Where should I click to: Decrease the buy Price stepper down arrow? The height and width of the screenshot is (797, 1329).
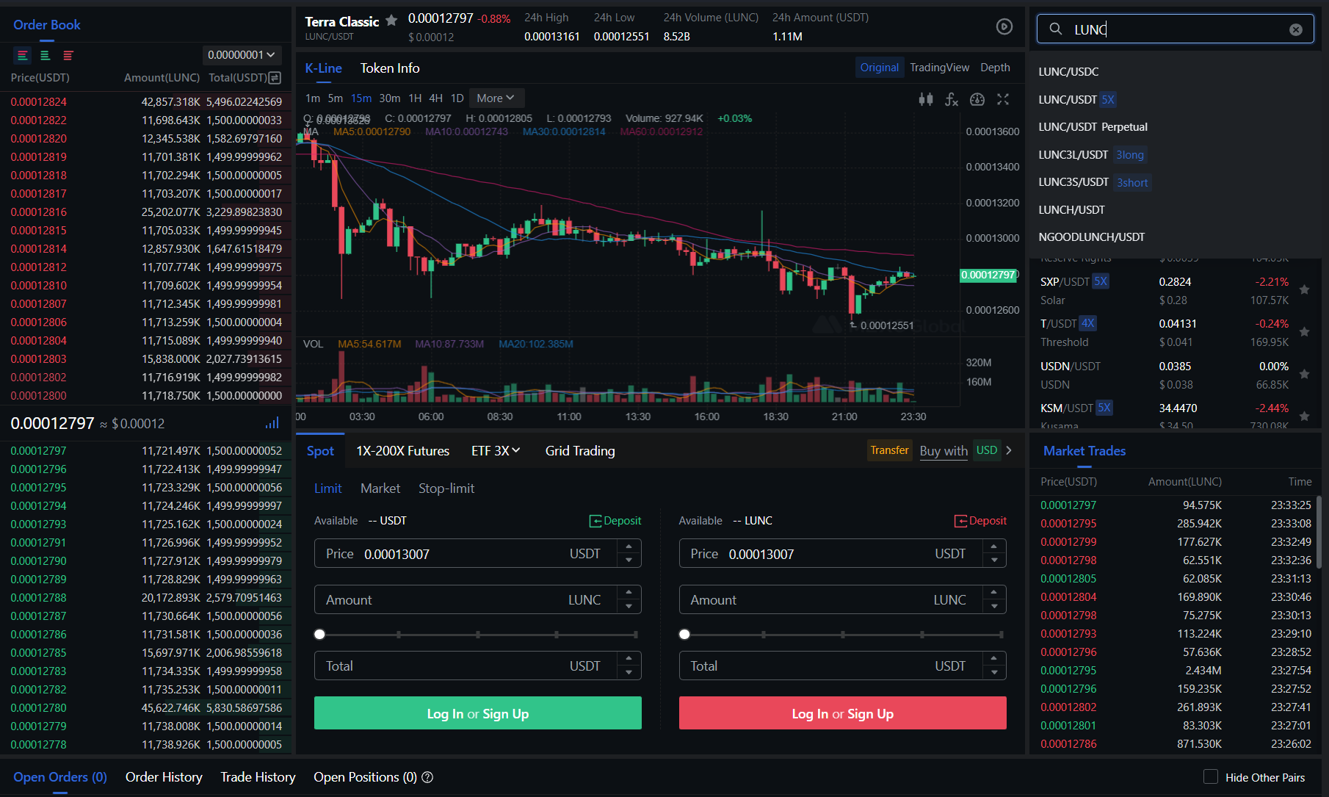[629, 560]
